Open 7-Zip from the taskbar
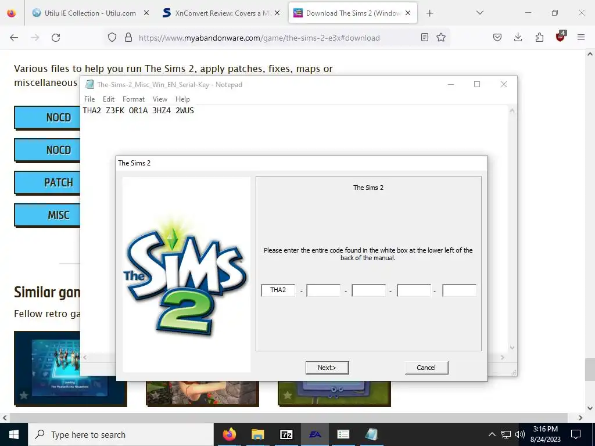Image resolution: width=595 pixels, height=446 pixels. tap(286, 434)
